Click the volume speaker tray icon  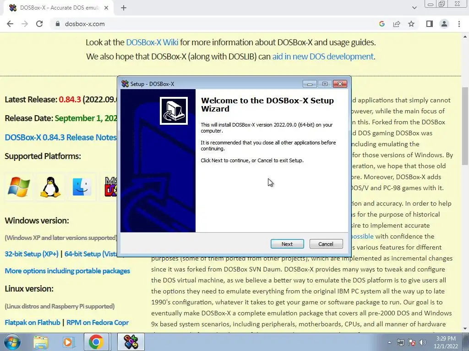423,342
